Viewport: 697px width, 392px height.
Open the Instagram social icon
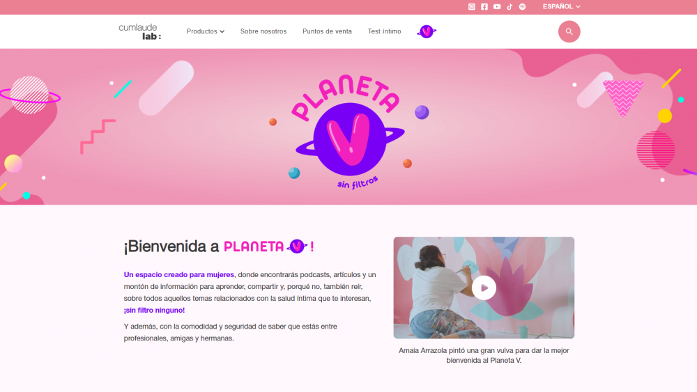472,7
